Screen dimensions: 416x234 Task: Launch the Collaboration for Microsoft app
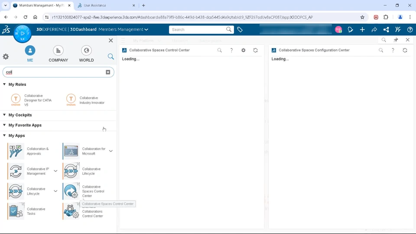coord(71,151)
